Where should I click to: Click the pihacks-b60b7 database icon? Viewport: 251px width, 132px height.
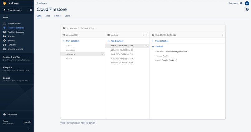pyautogui.click(x=64, y=35)
